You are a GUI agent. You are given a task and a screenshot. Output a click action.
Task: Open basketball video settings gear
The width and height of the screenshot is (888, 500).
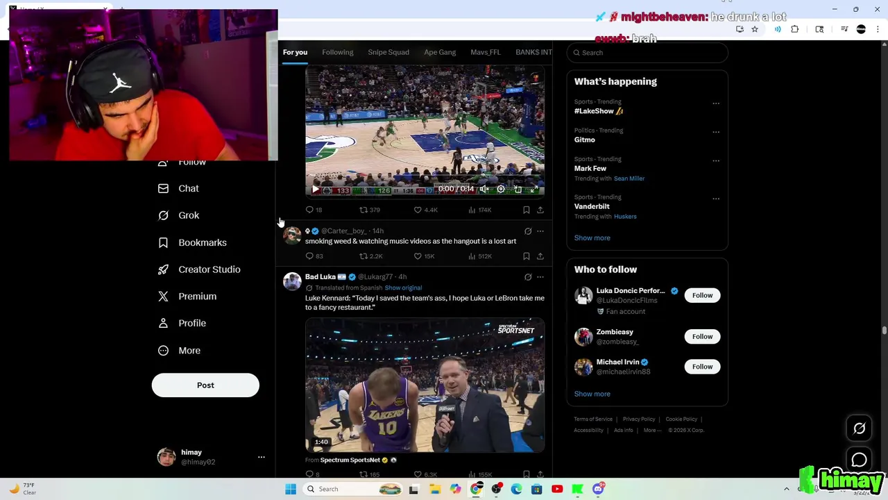[501, 189]
